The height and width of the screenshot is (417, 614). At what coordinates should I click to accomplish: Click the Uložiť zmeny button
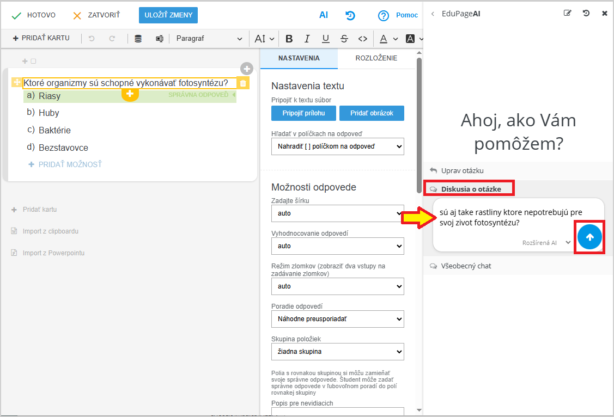tap(168, 15)
